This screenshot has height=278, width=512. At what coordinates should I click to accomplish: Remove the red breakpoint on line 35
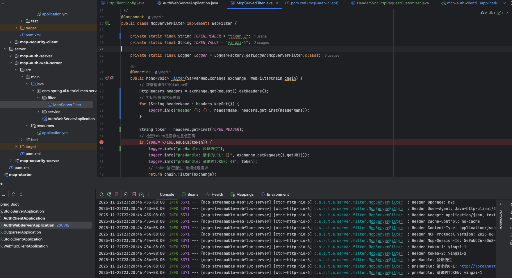tap(101, 142)
